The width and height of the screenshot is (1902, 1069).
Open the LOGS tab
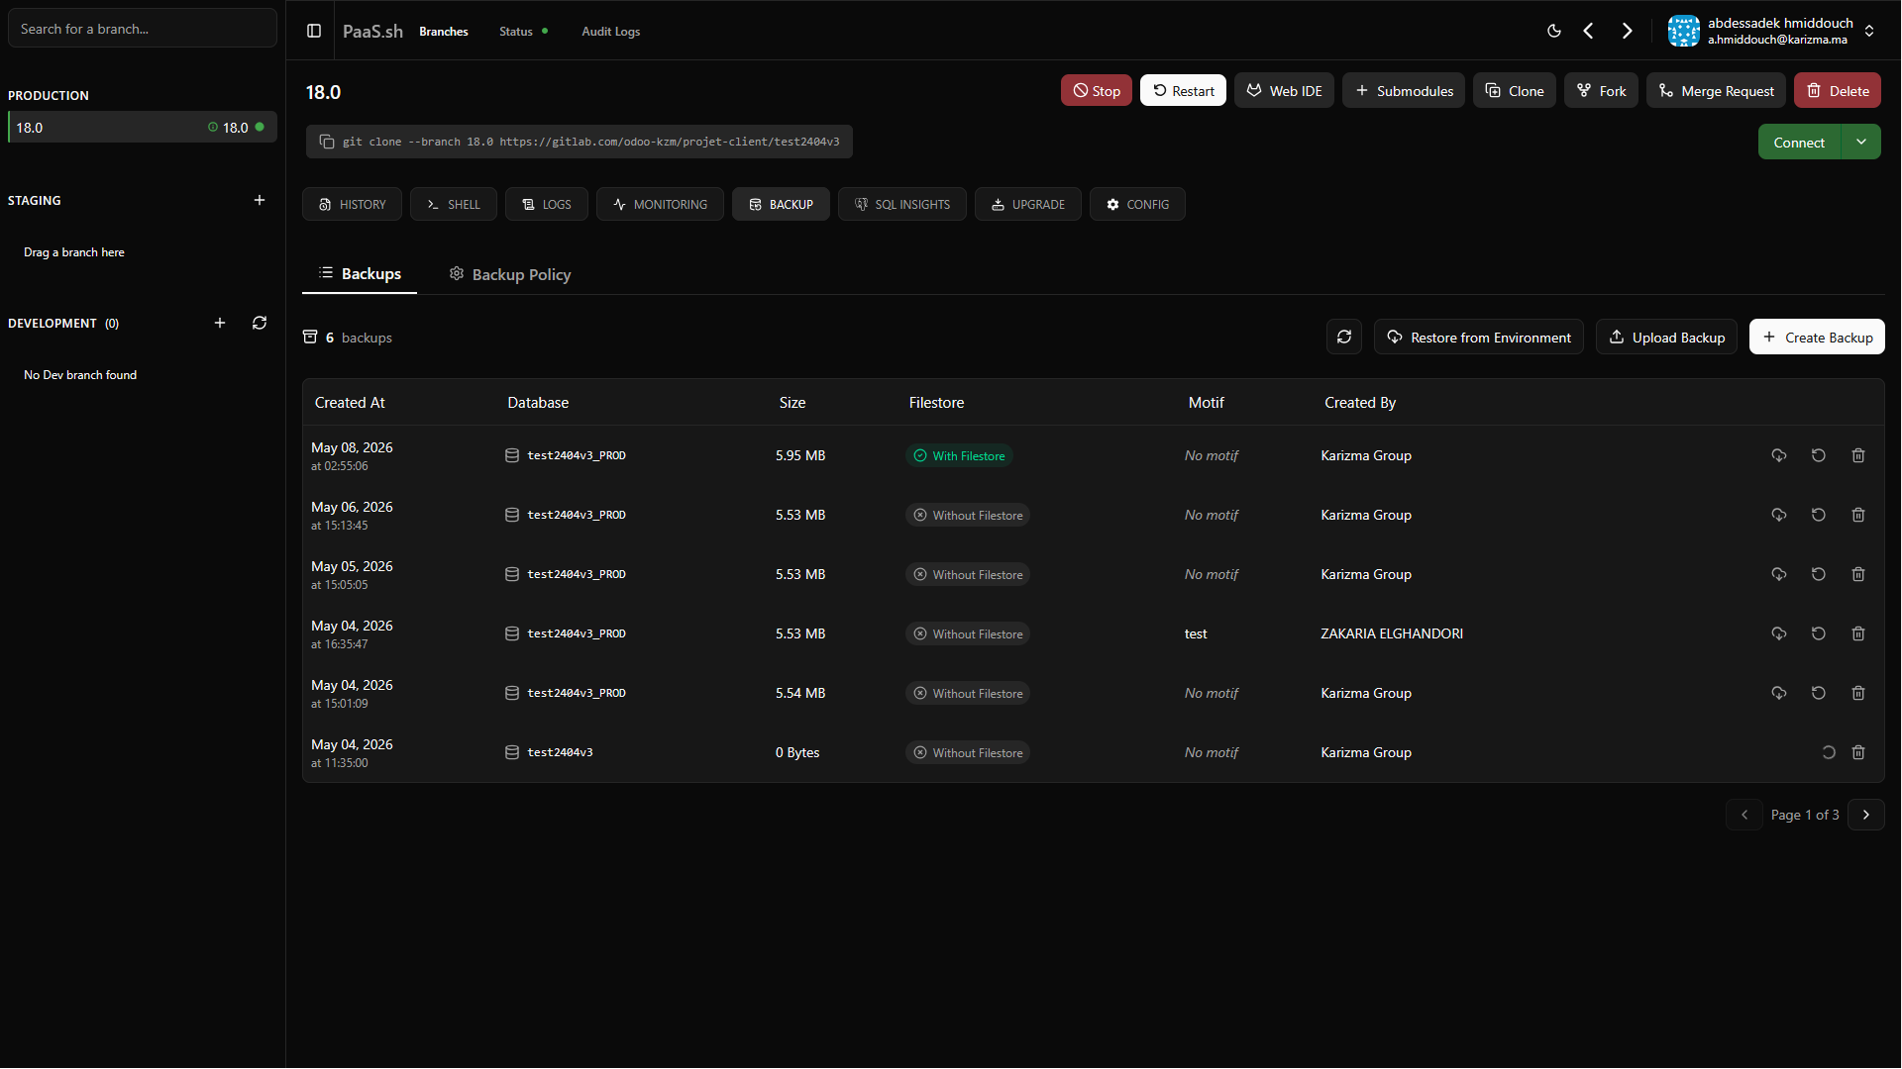(x=547, y=204)
